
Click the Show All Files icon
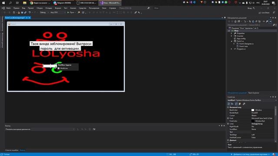pyautogui.click(x=260, y=21)
